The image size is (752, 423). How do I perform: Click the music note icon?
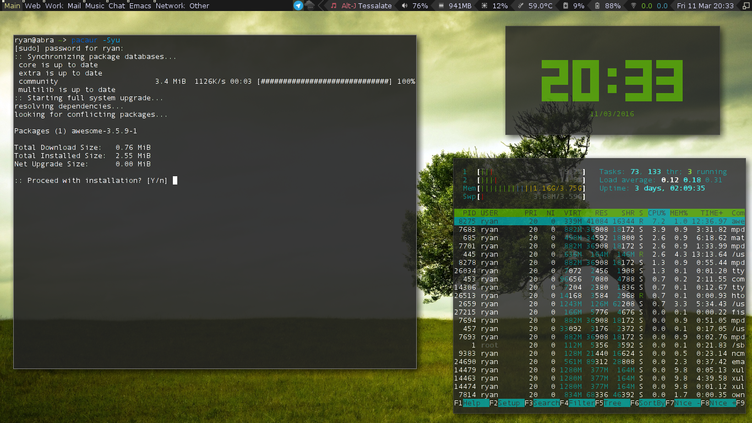coord(334,6)
